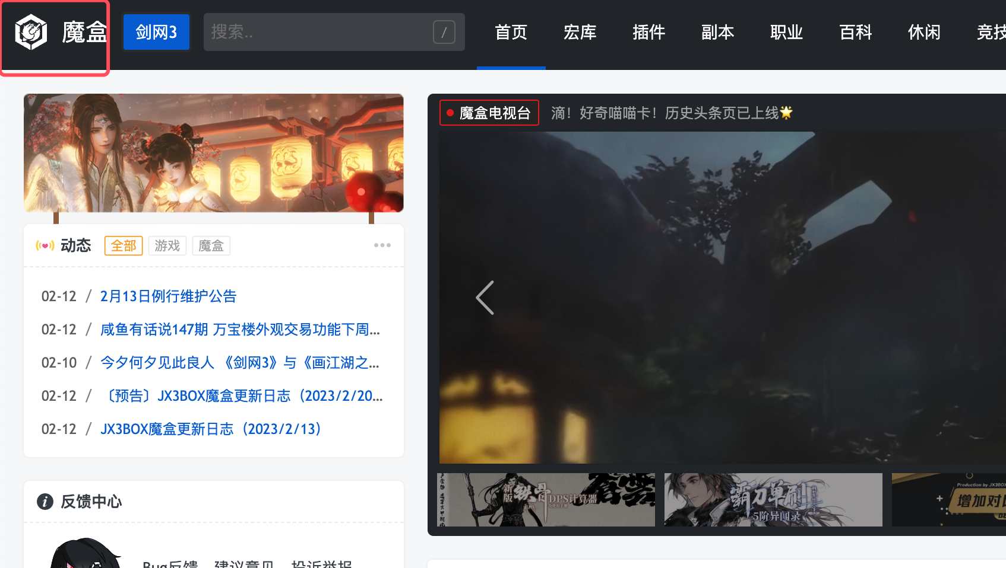Switch the 动态 feed filter to 魔盒
Viewport: 1006px width, 568px height.
pyautogui.click(x=211, y=245)
